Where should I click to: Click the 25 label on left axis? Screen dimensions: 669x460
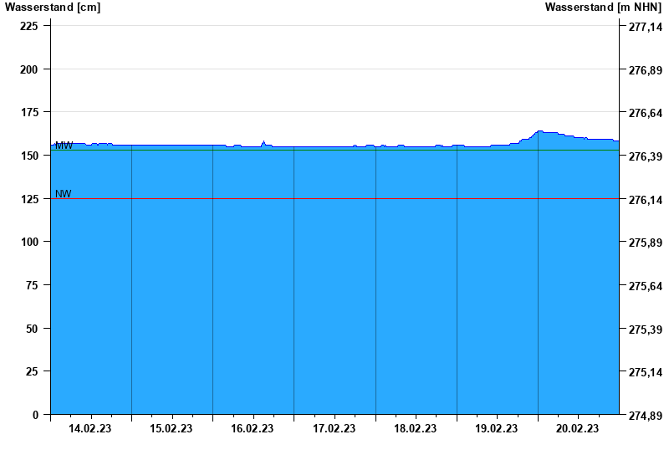click(32, 371)
